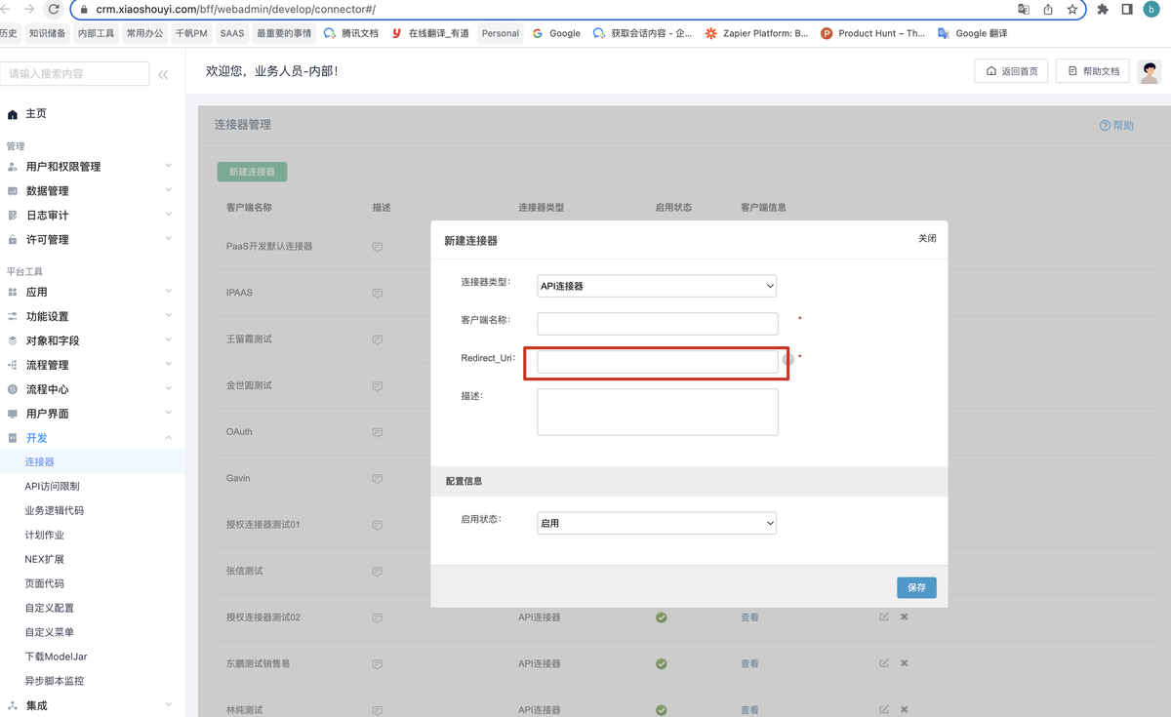Reload the page with browser refresh icon
1171x717 pixels.
pyautogui.click(x=54, y=9)
